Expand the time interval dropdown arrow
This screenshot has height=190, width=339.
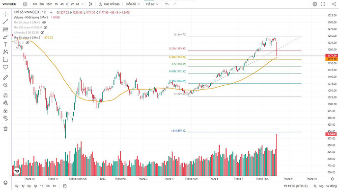[x=83, y=4]
